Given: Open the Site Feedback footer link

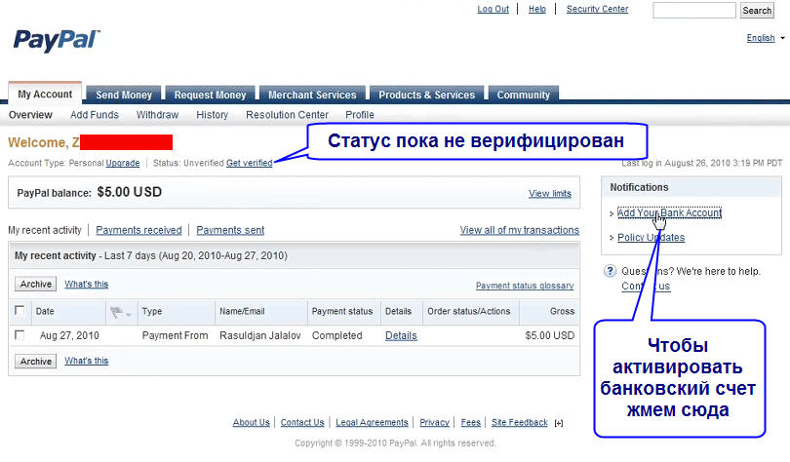Looking at the screenshot, I should click(520, 422).
